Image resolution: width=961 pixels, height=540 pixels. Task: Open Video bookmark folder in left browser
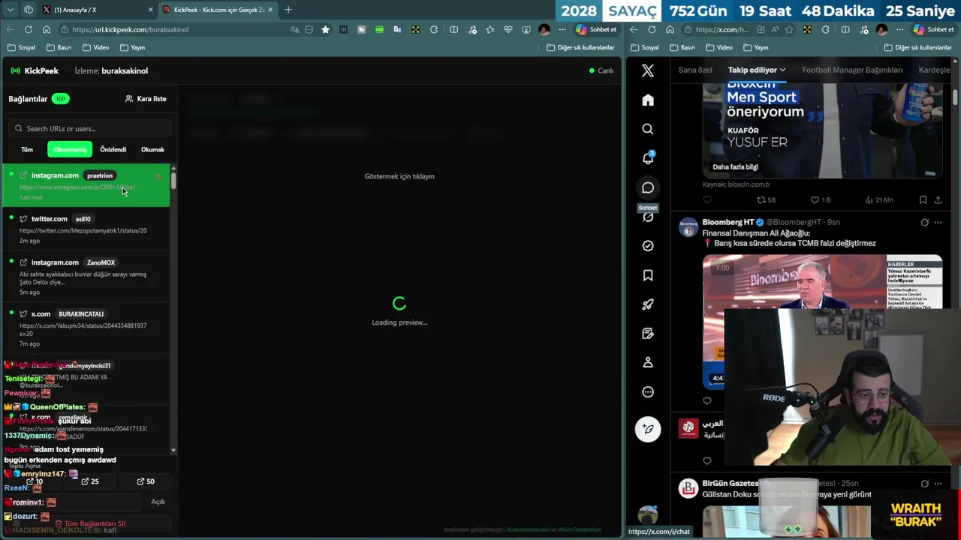[x=96, y=47]
